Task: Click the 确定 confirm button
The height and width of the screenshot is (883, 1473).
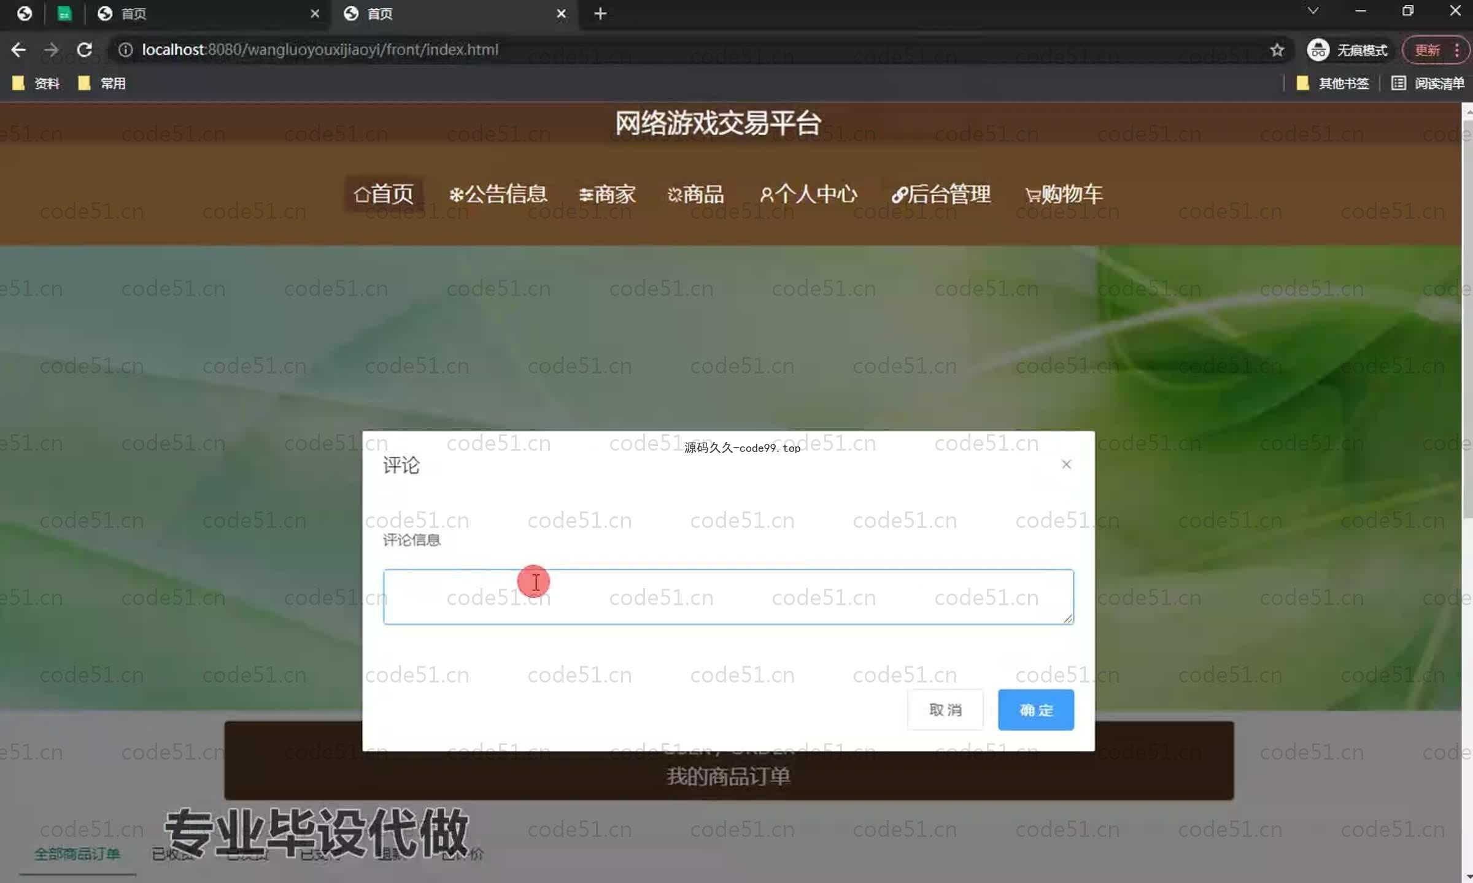Action: pyautogui.click(x=1036, y=709)
